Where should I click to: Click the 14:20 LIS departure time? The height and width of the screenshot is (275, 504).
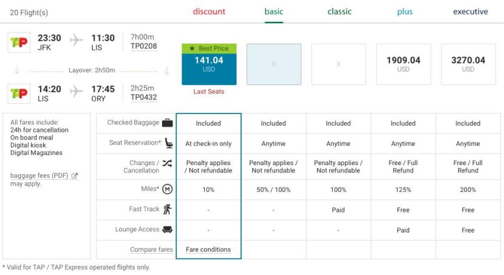coord(49,89)
